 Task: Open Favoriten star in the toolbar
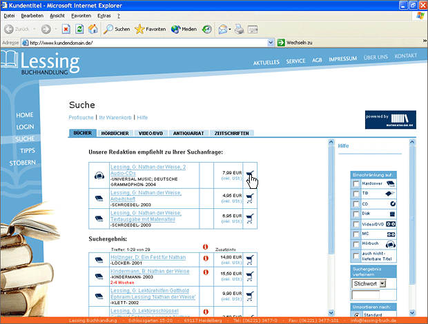(150, 29)
